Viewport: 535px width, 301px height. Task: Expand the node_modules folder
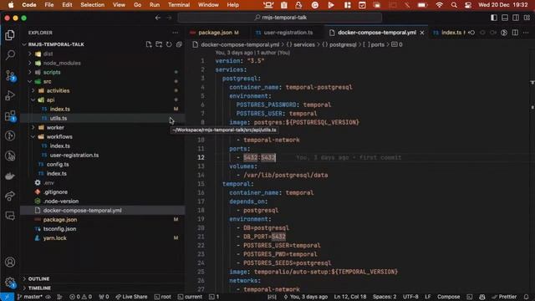coord(30,64)
